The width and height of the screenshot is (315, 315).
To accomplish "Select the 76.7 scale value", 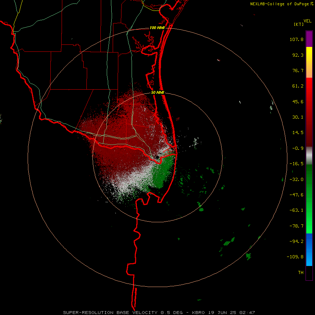I will (298, 70).
